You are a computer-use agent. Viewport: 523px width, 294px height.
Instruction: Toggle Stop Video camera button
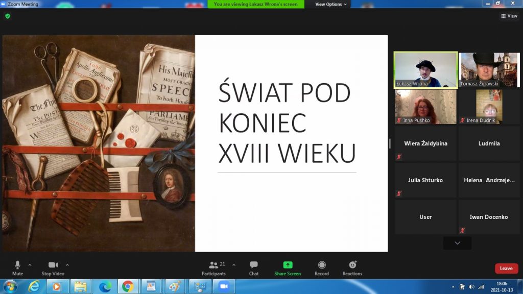[x=53, y=265]
